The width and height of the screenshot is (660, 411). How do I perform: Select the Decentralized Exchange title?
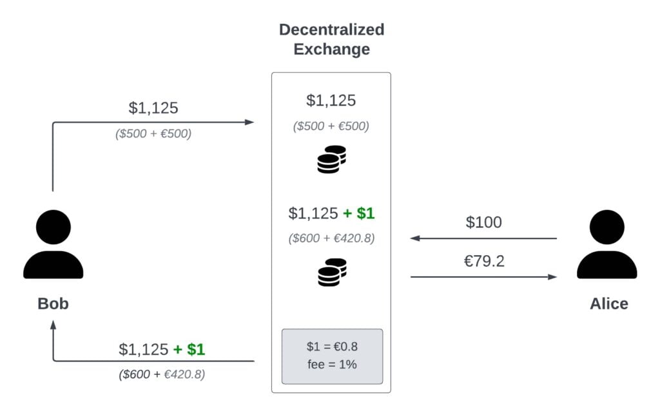332,39
